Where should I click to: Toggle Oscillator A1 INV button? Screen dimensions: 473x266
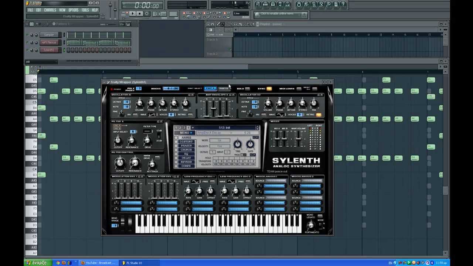pos(135,115)
